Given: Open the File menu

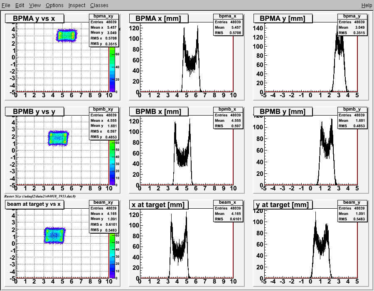Looking at the screenshot, I should point(6,5).
